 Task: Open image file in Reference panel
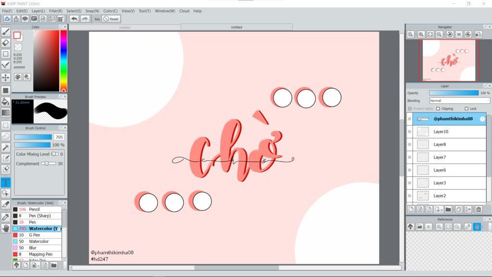coord(419,227)
